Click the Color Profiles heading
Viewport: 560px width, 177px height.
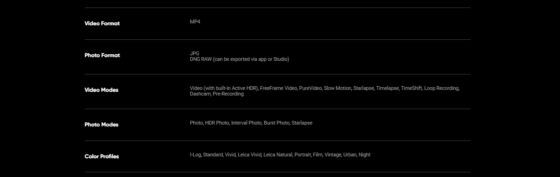point(102,156)
